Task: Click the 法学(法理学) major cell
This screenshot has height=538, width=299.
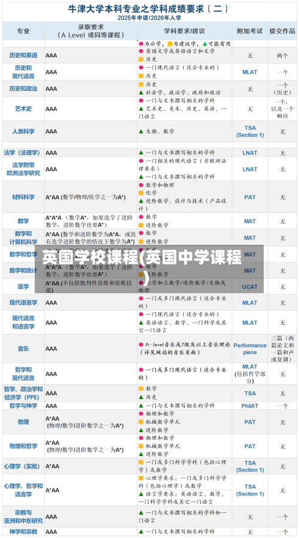Action: pyautogui.click(x=23, y=153)
